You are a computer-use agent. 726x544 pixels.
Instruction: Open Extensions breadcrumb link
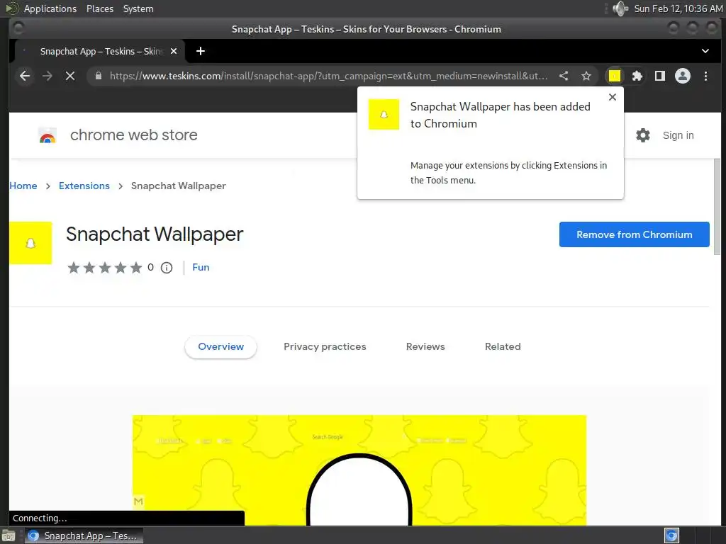(x=84, y=186)
